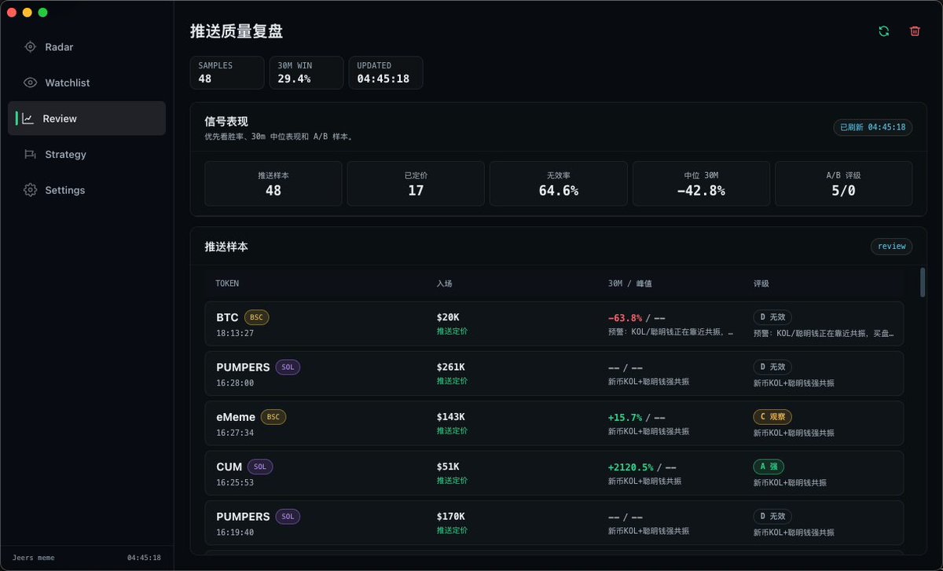Click the 中位 30M -42.8% metric card

pos(701,184)
